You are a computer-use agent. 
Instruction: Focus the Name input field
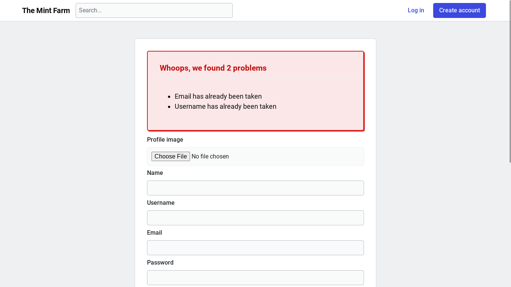pyautogui.click(x=255, y=188)
